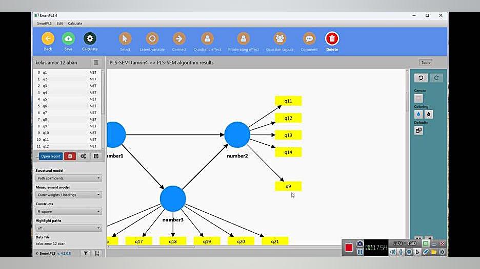Select indicator q19 yellow box

tap(207, 241)
